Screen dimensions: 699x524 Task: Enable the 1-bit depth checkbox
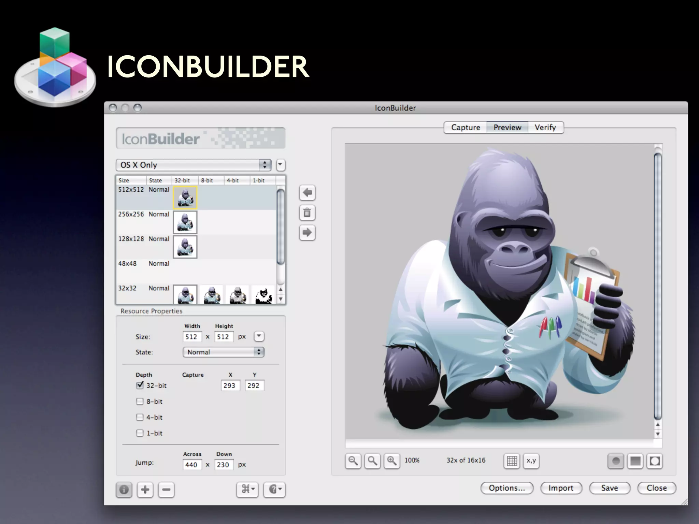tap(140, 433)
